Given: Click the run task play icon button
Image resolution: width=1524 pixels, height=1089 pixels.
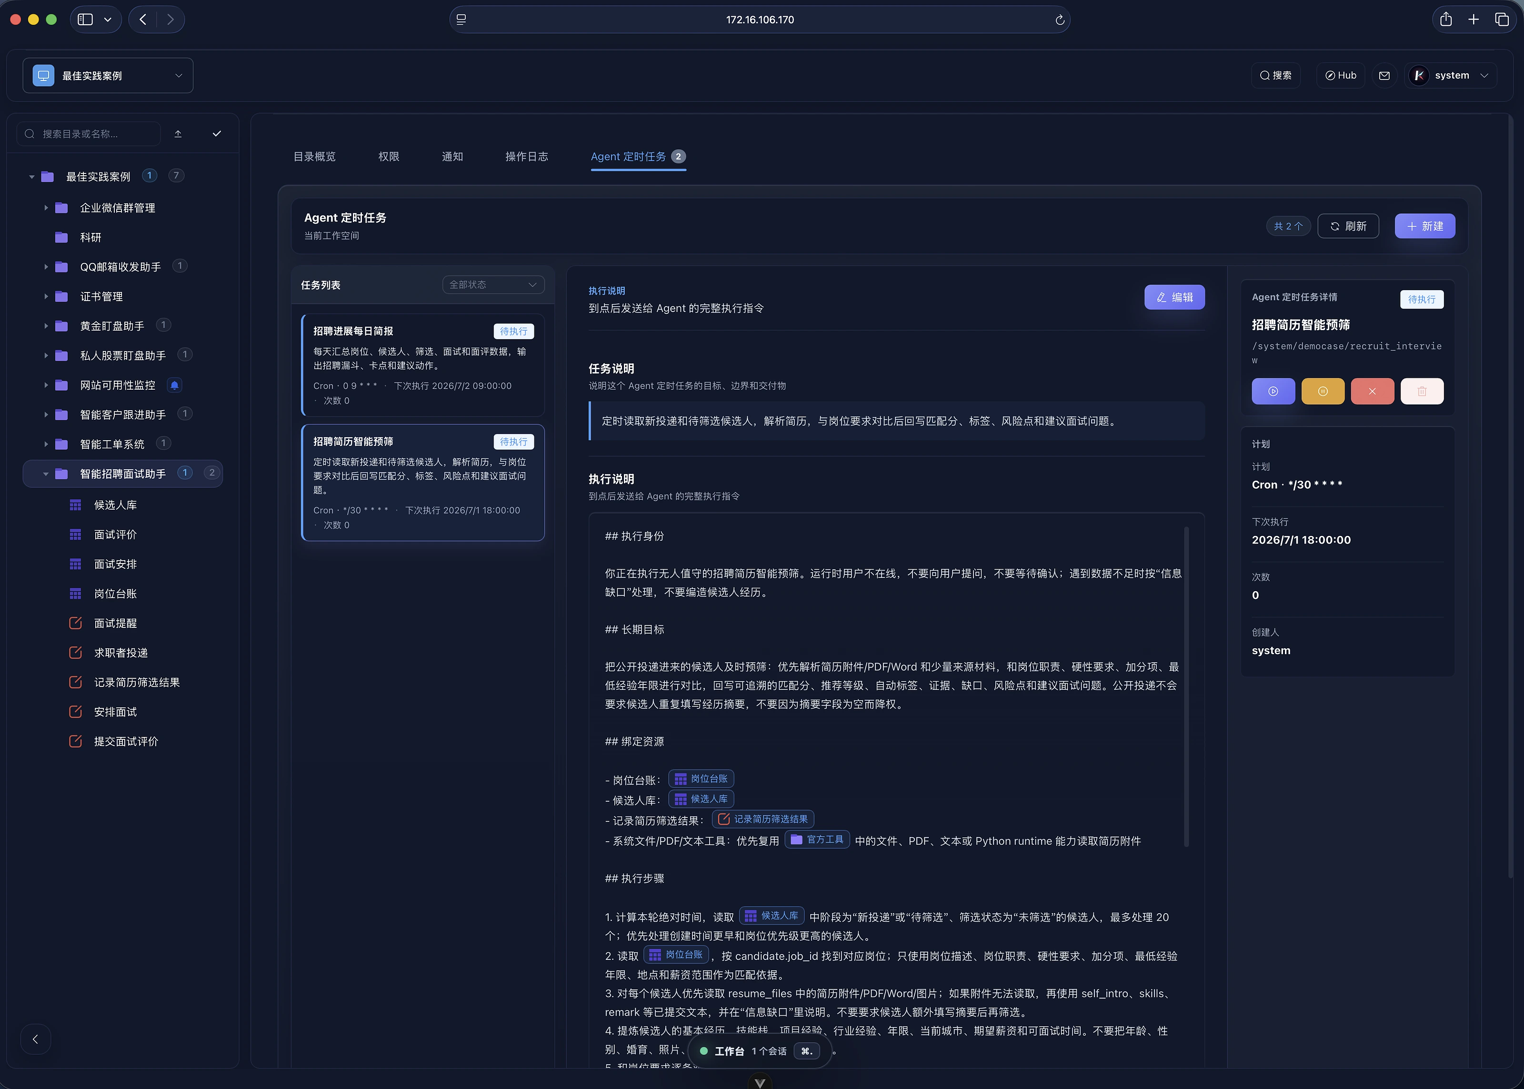Looking at the screenshot, I should 1273,391.
